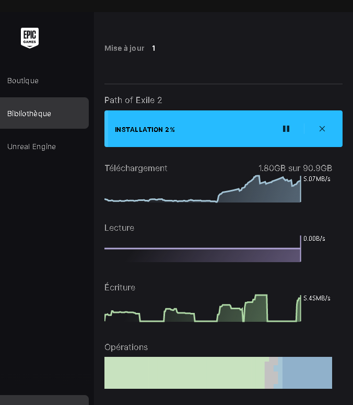This screenshot has width=353, height=405.
Task: Click the update count number 1
Action: click(154, 48)
